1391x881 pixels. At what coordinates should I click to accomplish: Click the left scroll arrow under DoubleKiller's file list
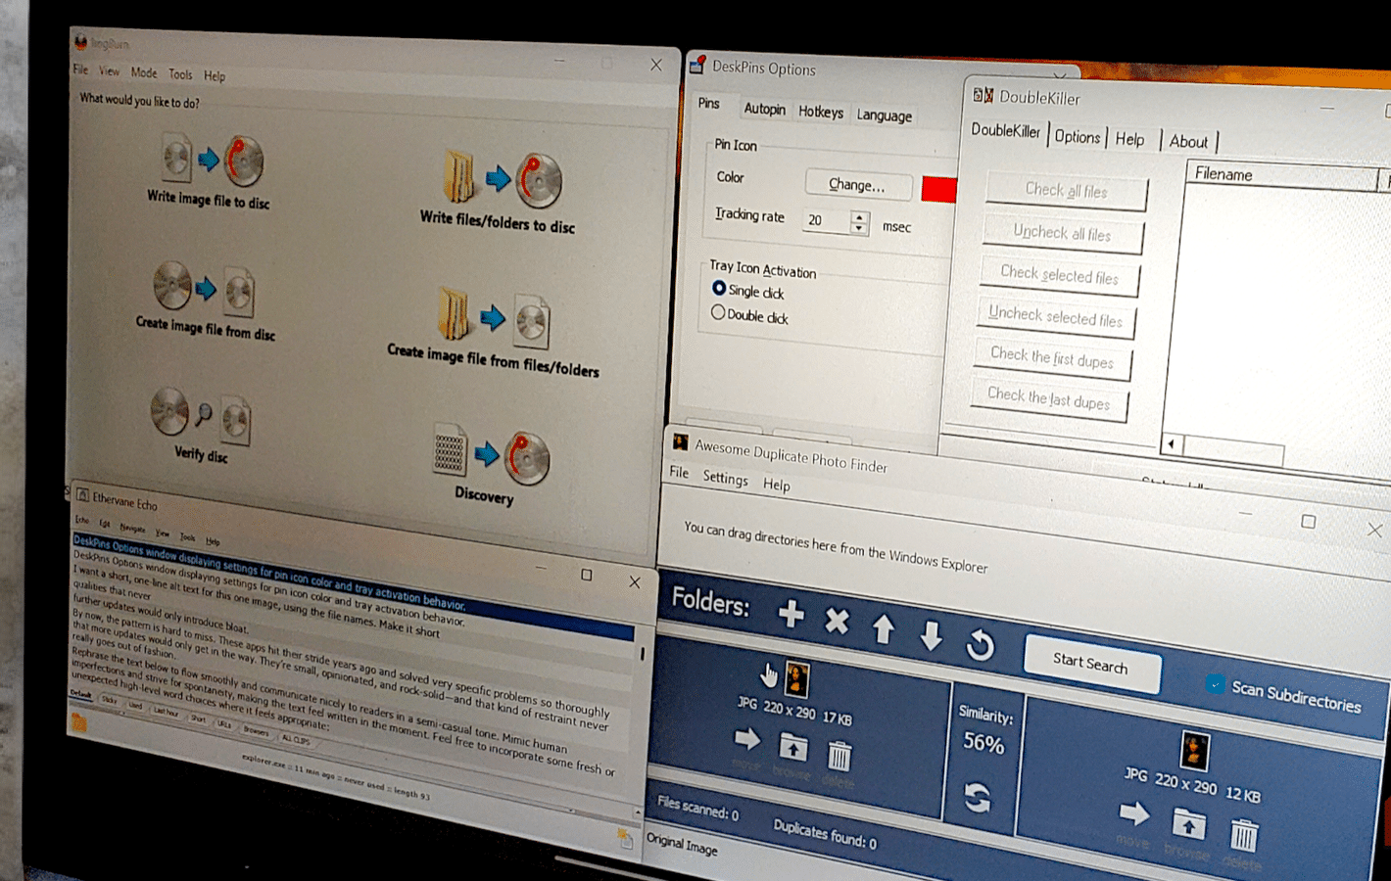1171,444
